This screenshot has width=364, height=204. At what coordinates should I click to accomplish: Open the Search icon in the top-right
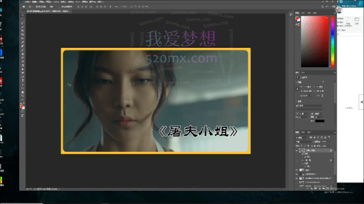[323, 6]
